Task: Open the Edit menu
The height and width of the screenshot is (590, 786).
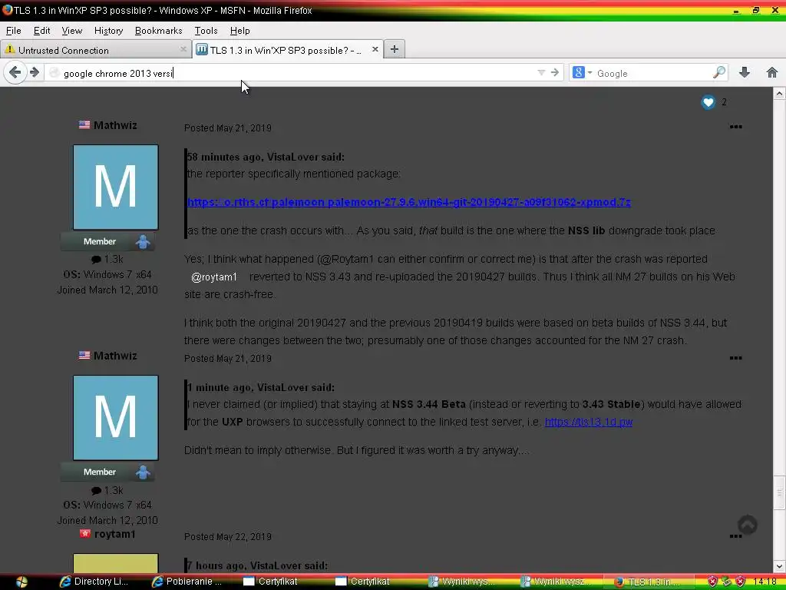Action: pyautogui.click(x=41, y=31)
